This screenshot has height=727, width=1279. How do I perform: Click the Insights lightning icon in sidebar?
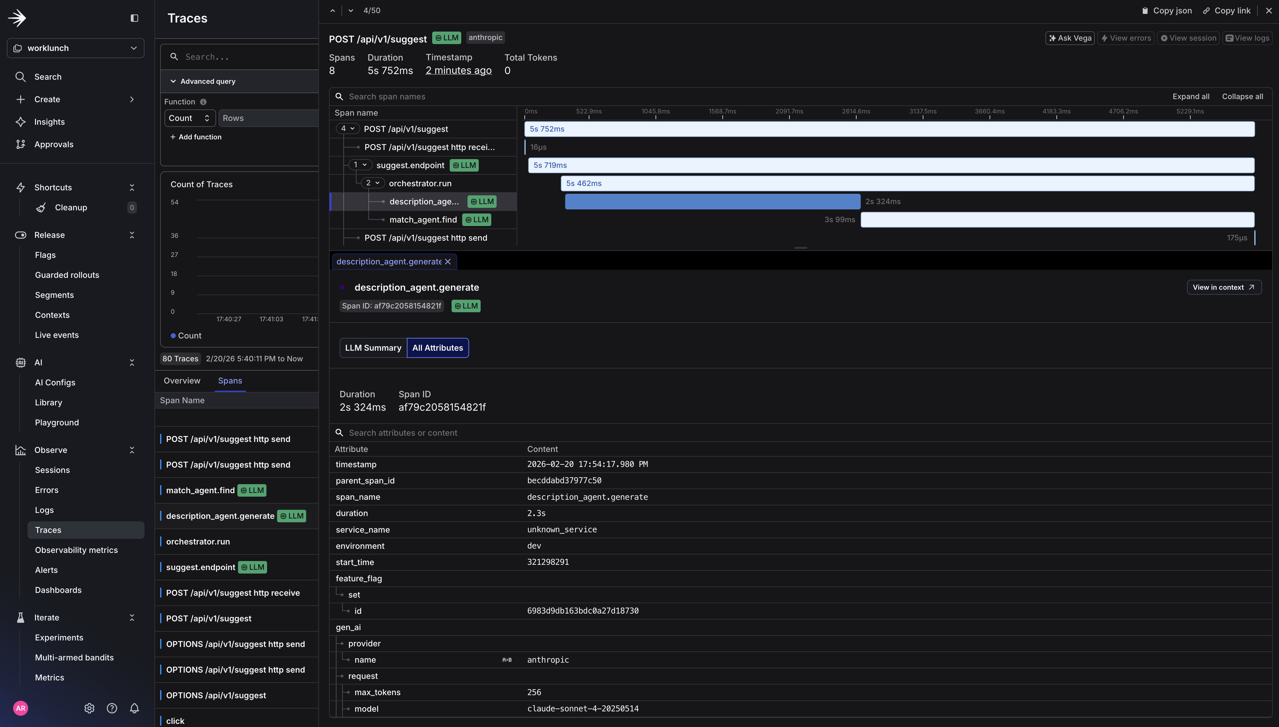click(20, 121)
